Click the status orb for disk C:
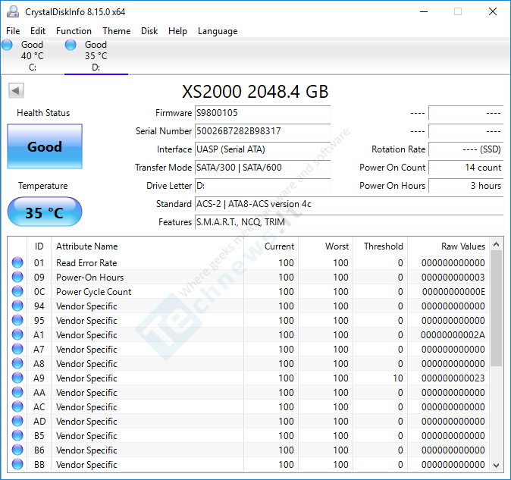This screenshot has height=480, width=511. click(7, 45)
